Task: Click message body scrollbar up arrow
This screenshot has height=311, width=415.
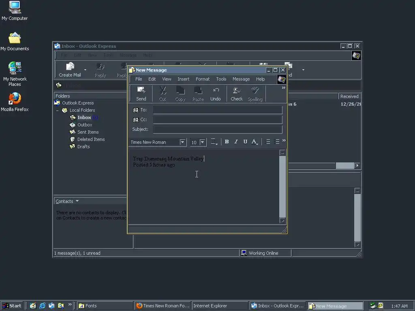Action: (282, 153)
